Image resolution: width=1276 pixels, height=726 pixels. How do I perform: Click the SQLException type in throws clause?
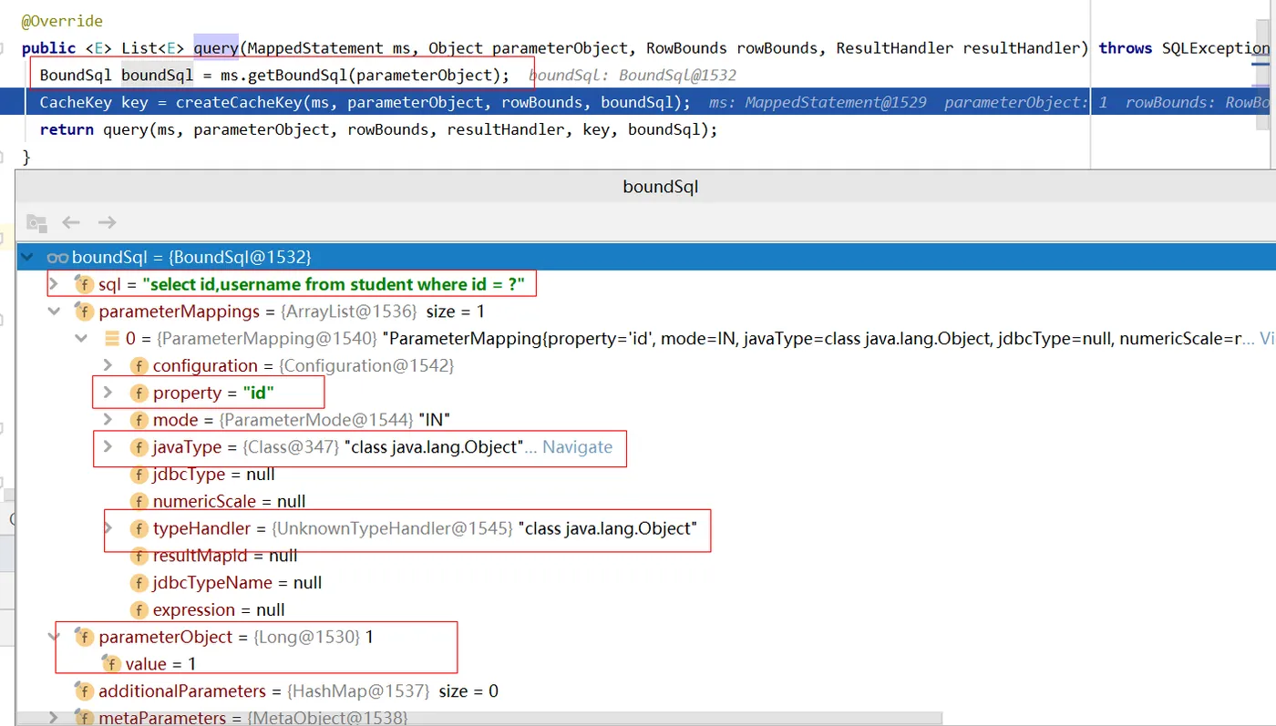coord(1215,47)
